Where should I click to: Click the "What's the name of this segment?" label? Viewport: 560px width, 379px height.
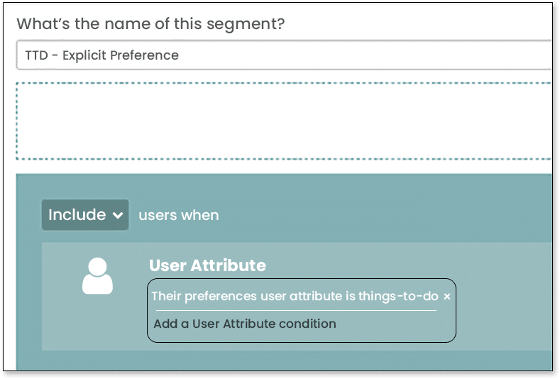tap(150, 23)
